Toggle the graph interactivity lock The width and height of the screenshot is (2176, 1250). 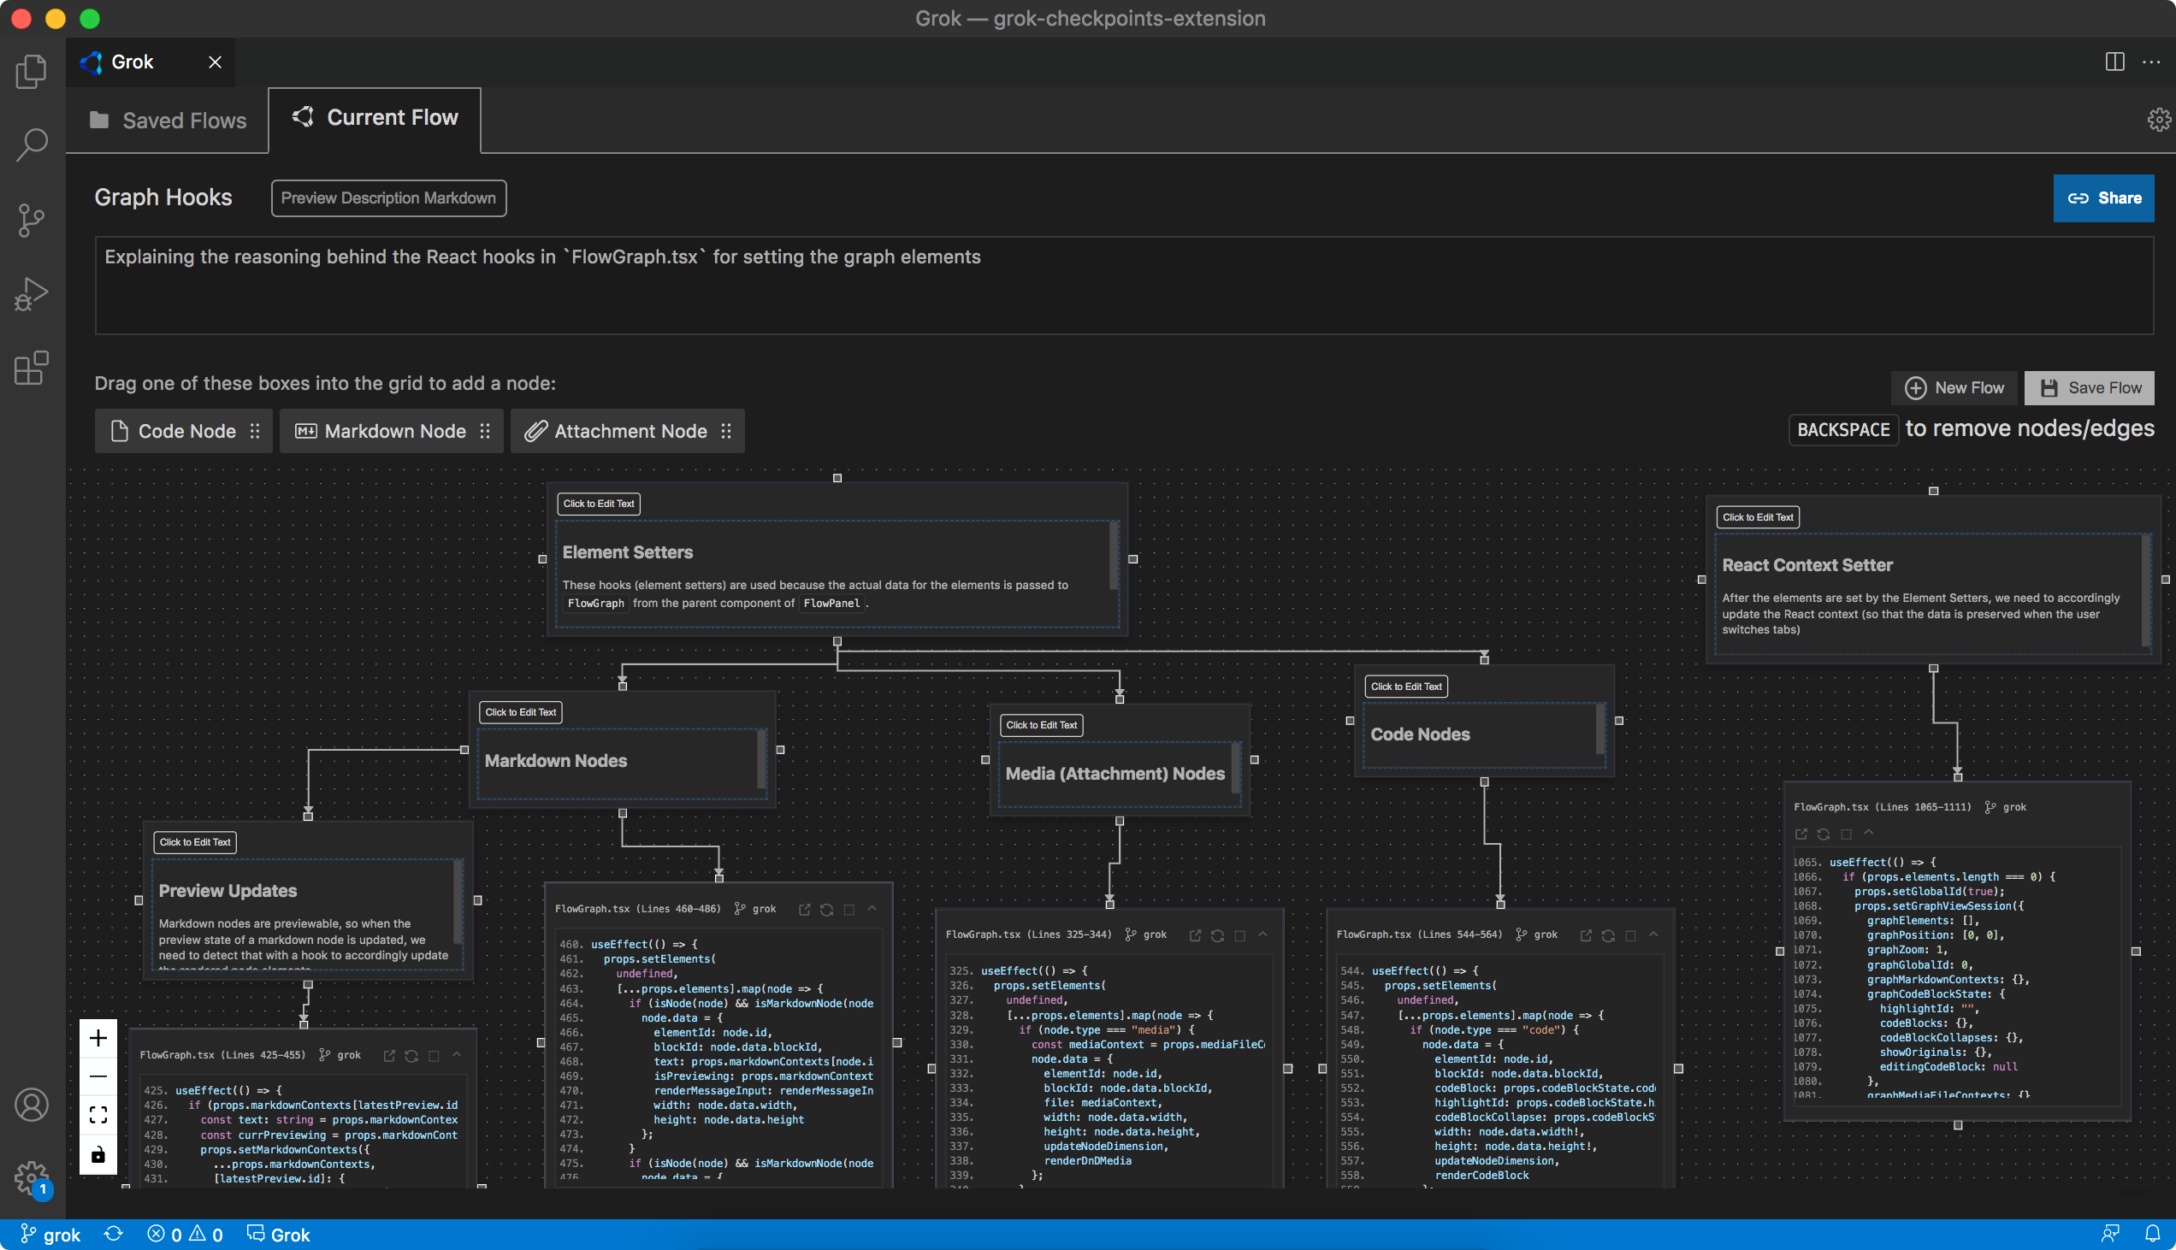coord(98,1155)
